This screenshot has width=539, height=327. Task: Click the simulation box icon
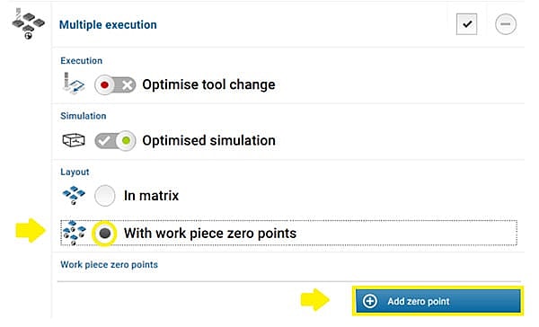(74, 140)
